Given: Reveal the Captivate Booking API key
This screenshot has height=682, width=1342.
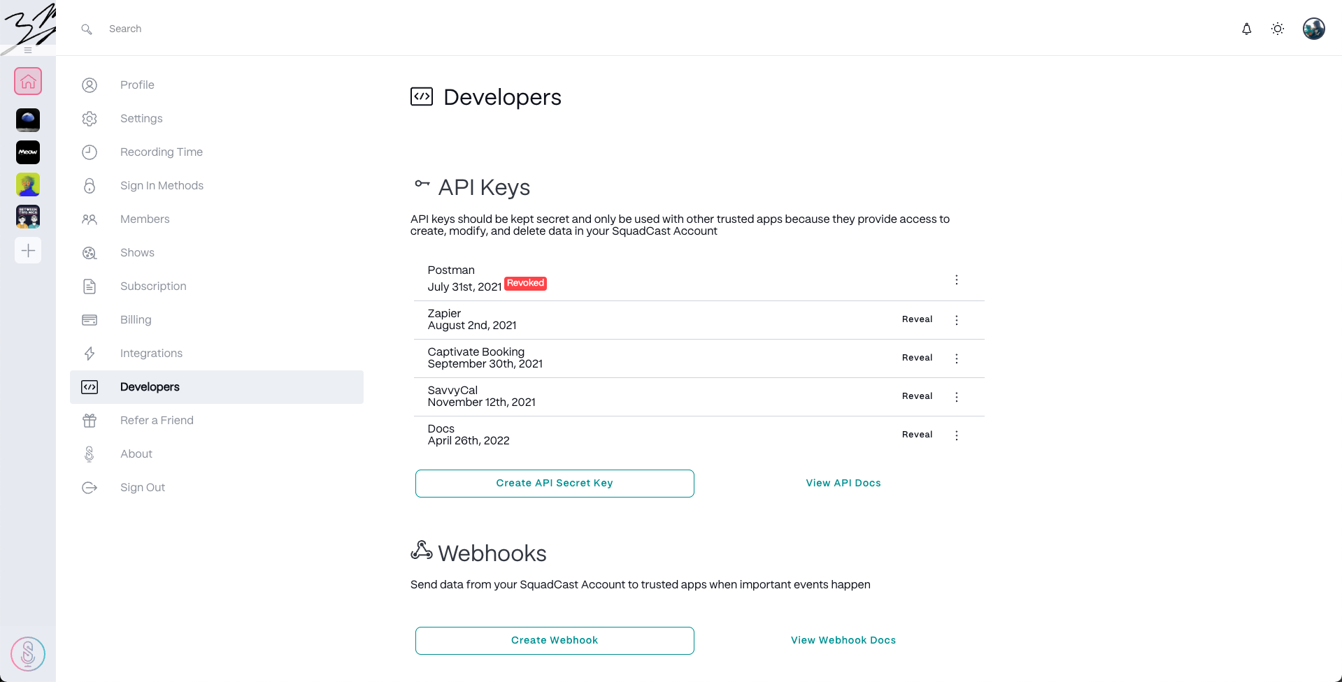Looking at the screenshot, I should pos(917,358).
